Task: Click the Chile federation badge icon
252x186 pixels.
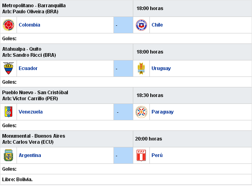Action: 141,25
